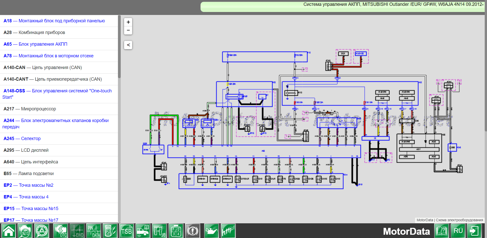This screenshot has width=487, height=238.
Task: Open EP15 Точка массы №15 link
Action: coord(31,209)
